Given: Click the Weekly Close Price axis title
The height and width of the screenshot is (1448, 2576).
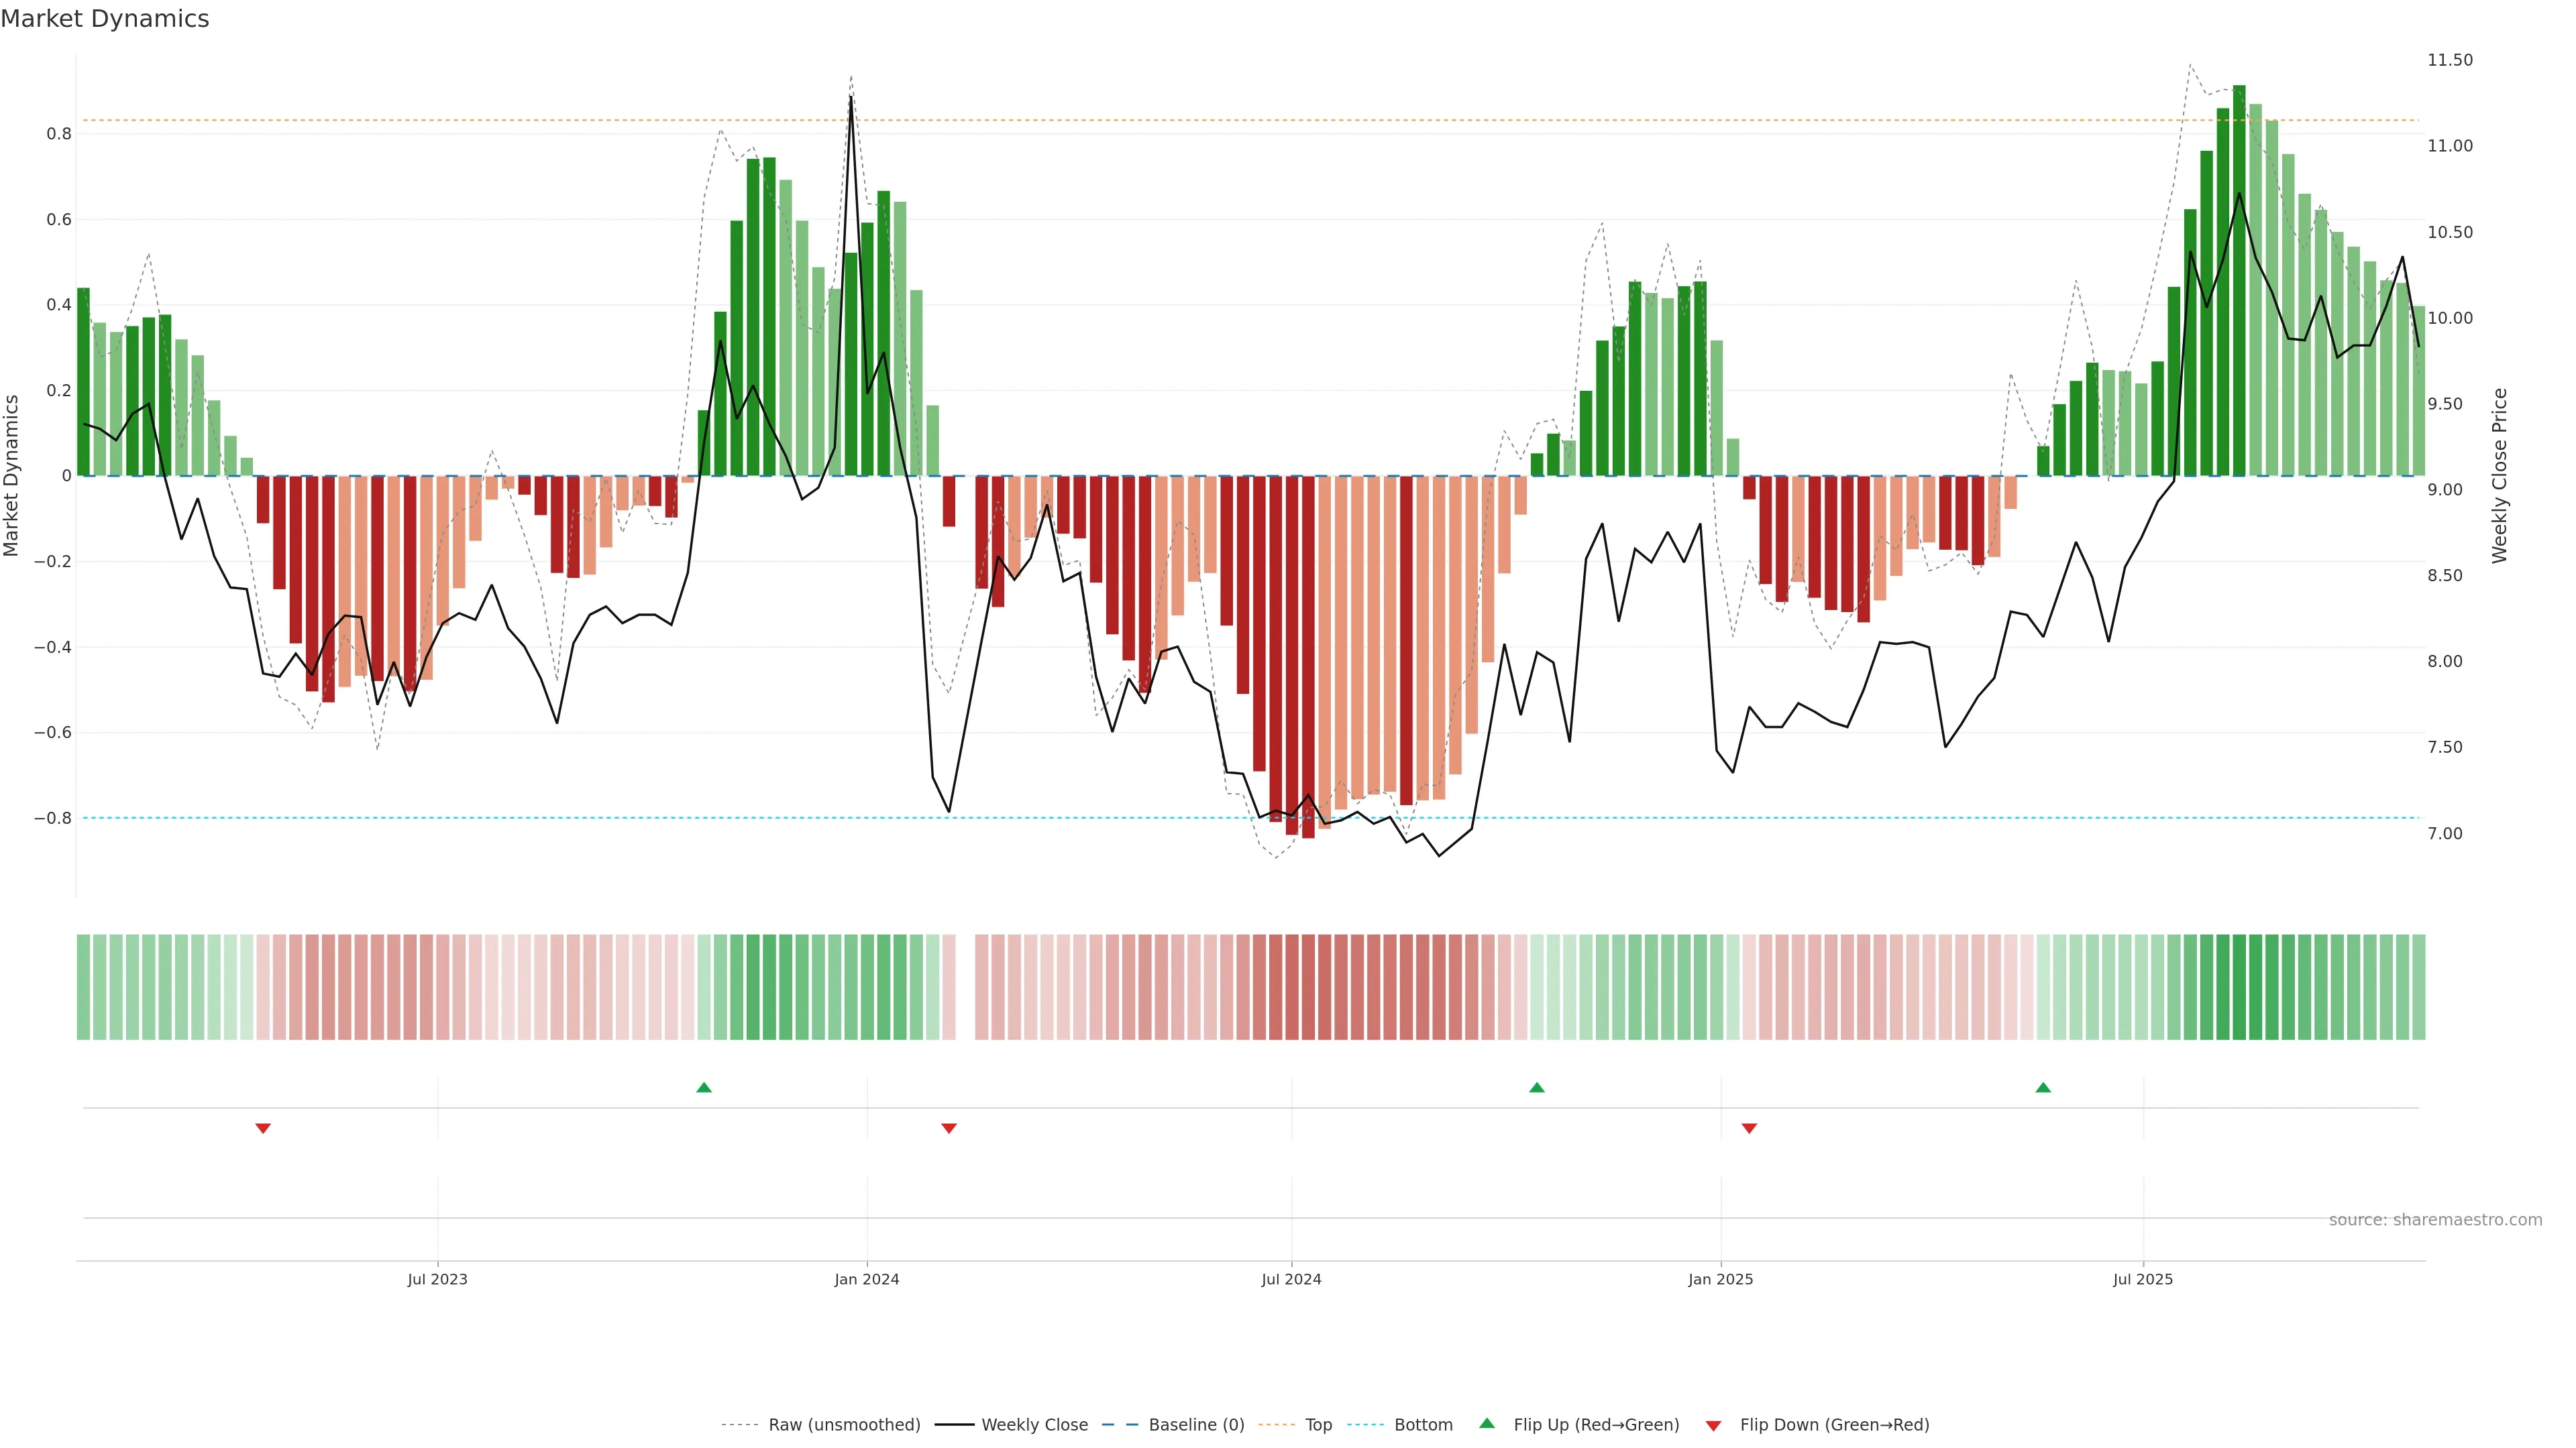Looking at the screenshot, I should click(2500, 476).
